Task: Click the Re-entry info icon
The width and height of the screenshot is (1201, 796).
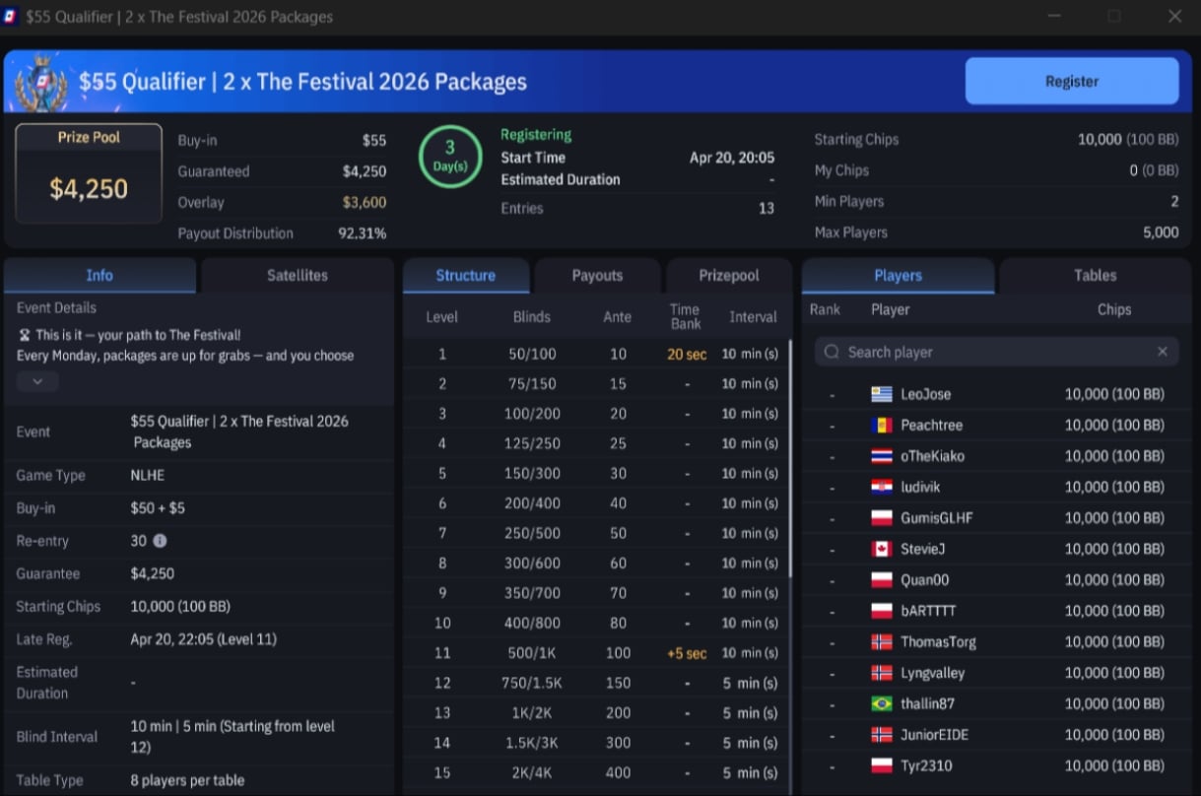Action: pos(160,541)
